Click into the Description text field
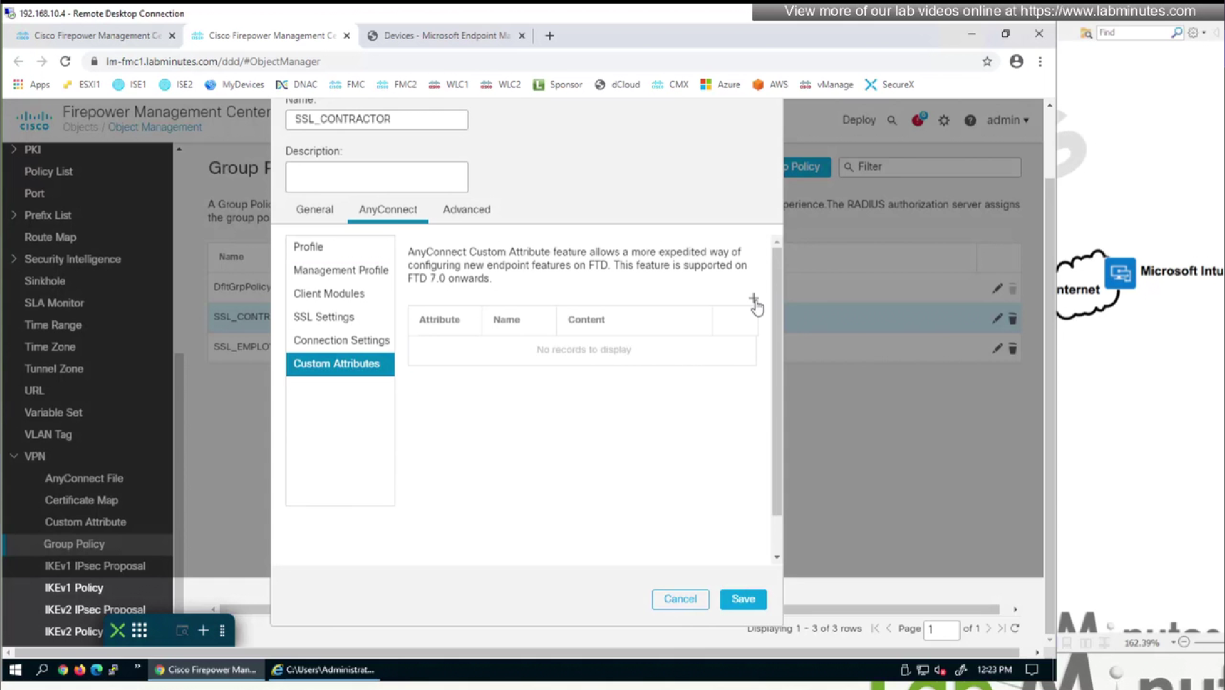Viewport: 1225px width, 690px height. coord(376,177)
